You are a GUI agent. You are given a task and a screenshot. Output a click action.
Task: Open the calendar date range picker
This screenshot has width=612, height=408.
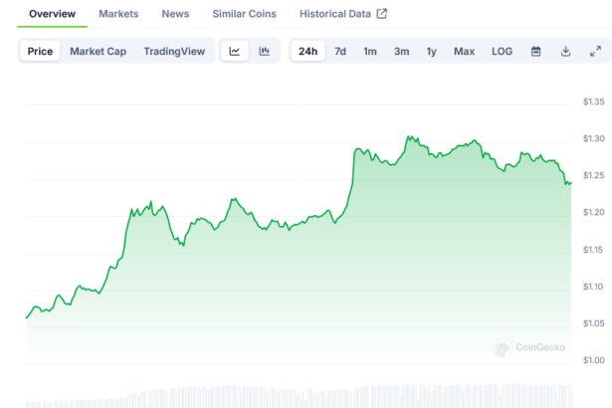coord(535,51)
